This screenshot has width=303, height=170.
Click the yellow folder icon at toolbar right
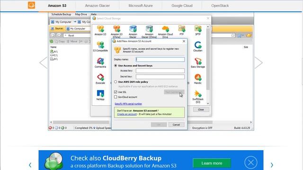[x=249, y=35]
